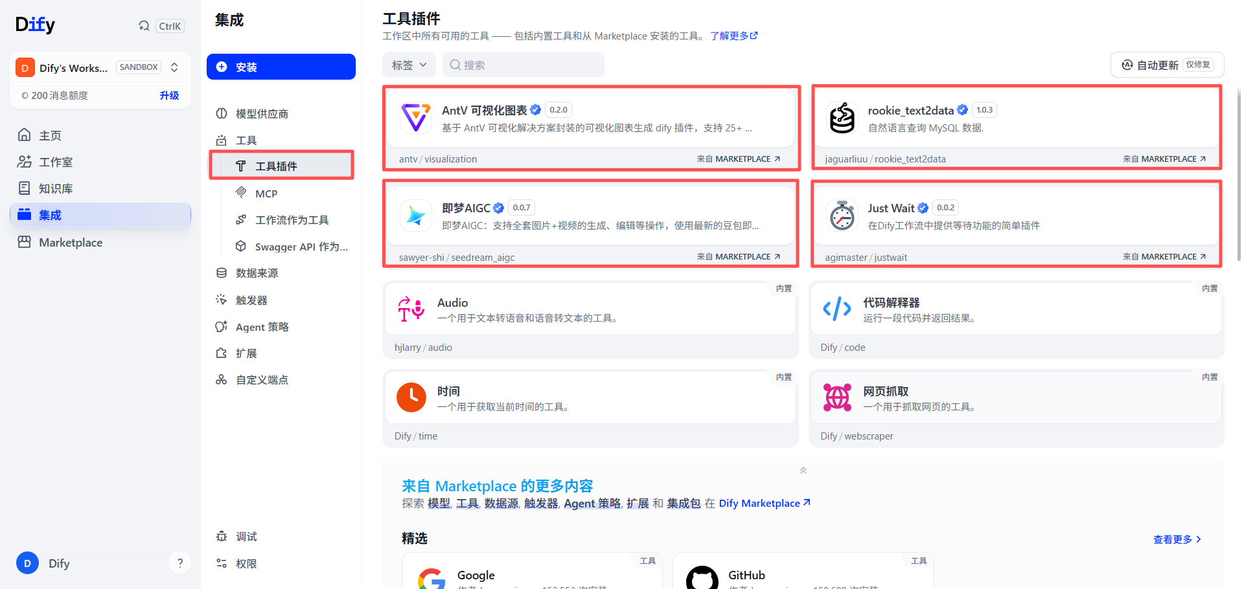This screenshot has width=1244, height=589.
Task: Click the 网页抓取 tool icon
Action: (x=837, y=397)
